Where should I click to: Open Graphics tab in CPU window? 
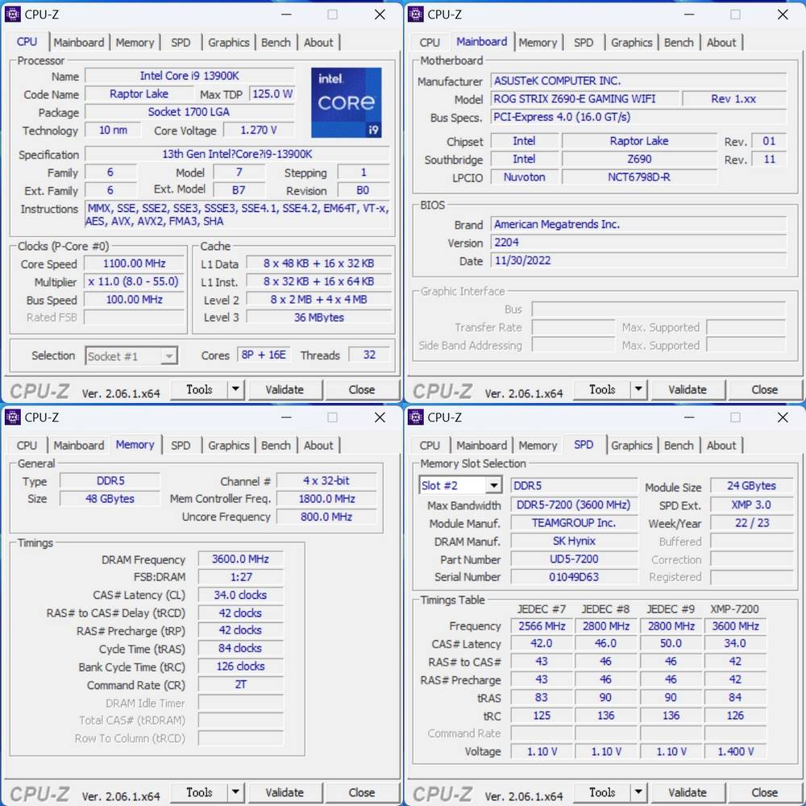click(x=229, y=43)
